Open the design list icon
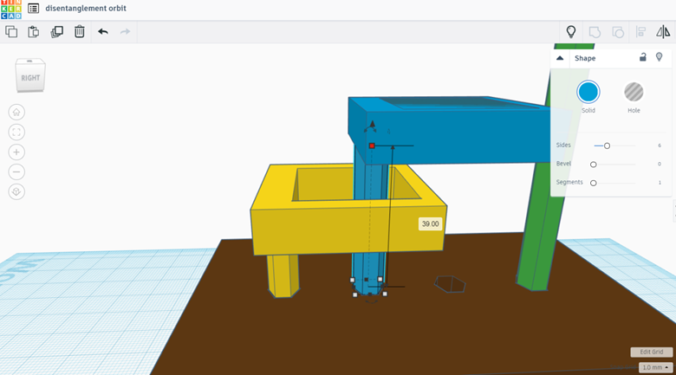This screenshot has height=375, width=676. [33, 8]
